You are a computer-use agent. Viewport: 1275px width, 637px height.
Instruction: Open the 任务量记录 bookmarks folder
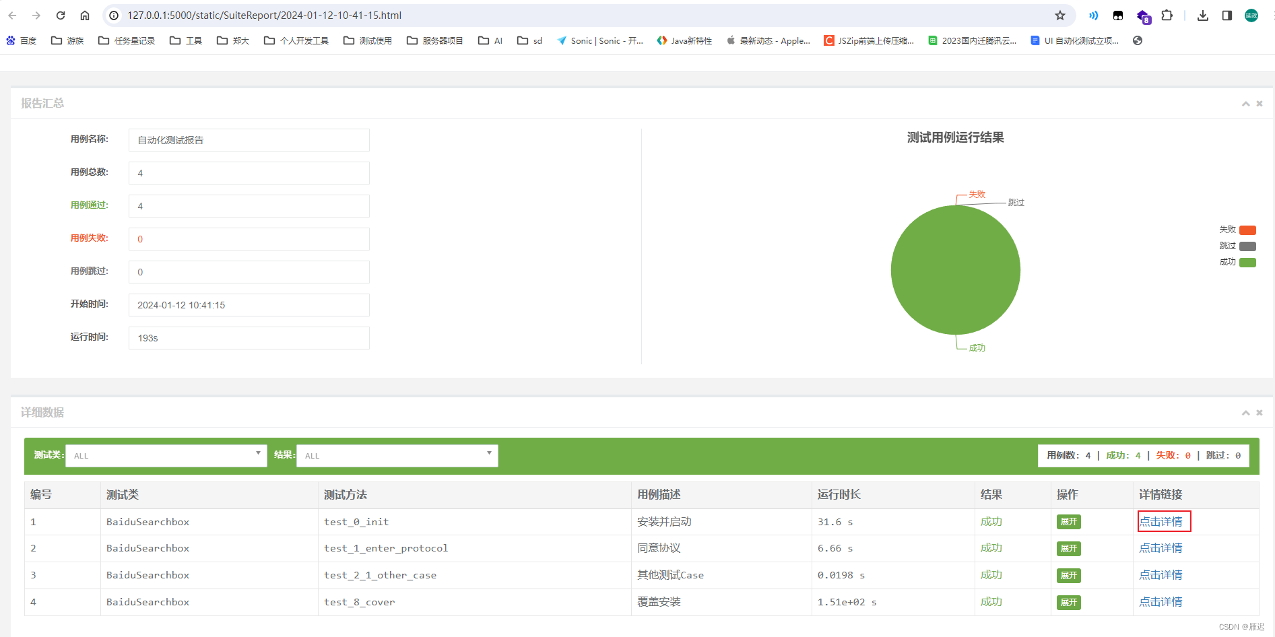click(x=127, y=41)
